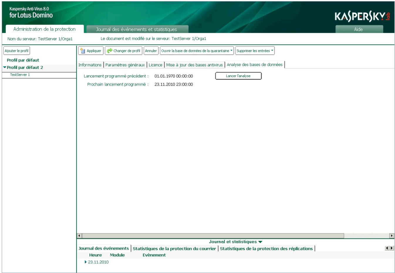Image resolution: width=395 pixels, height=273 pixels.
Task: Click the 23.11.2010 23:00:00 next launch value
Action: pos(174,84)
